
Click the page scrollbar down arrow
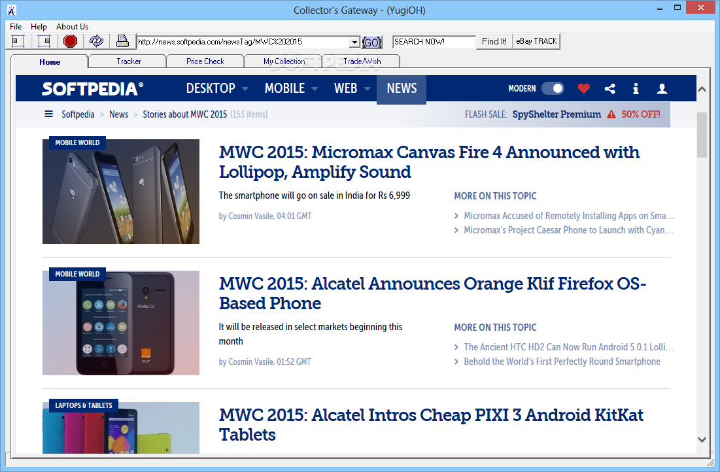pos(702,439)
